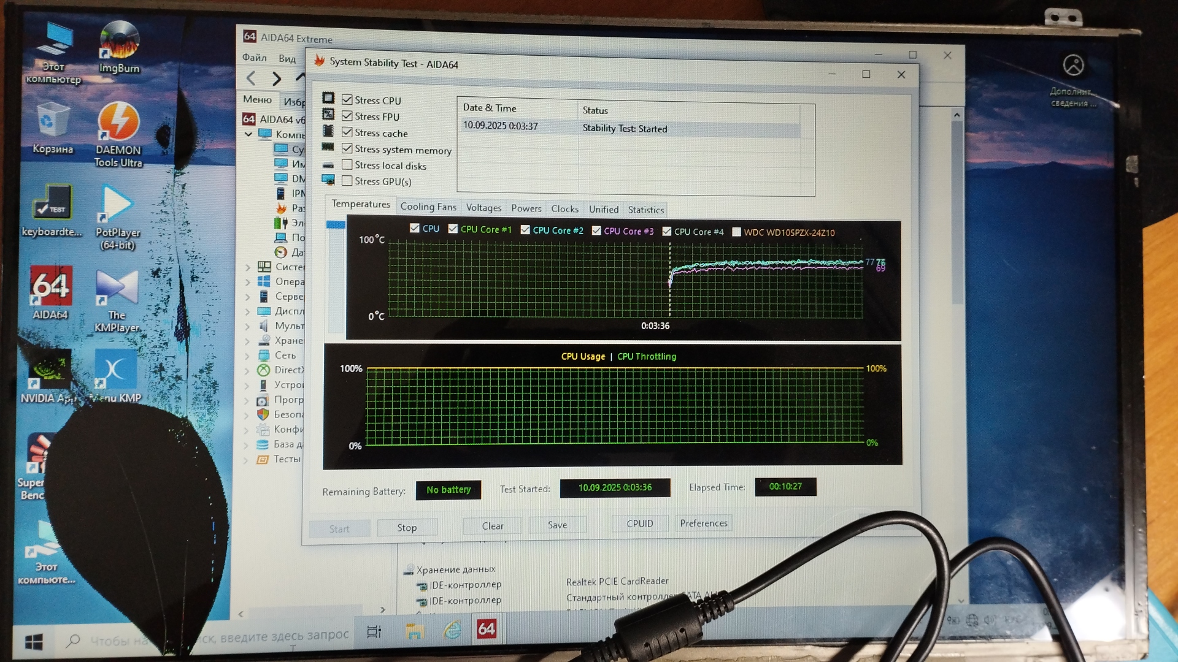
Task: Enable the Stress GPU(s) checkbox
Action: (347, 181)
